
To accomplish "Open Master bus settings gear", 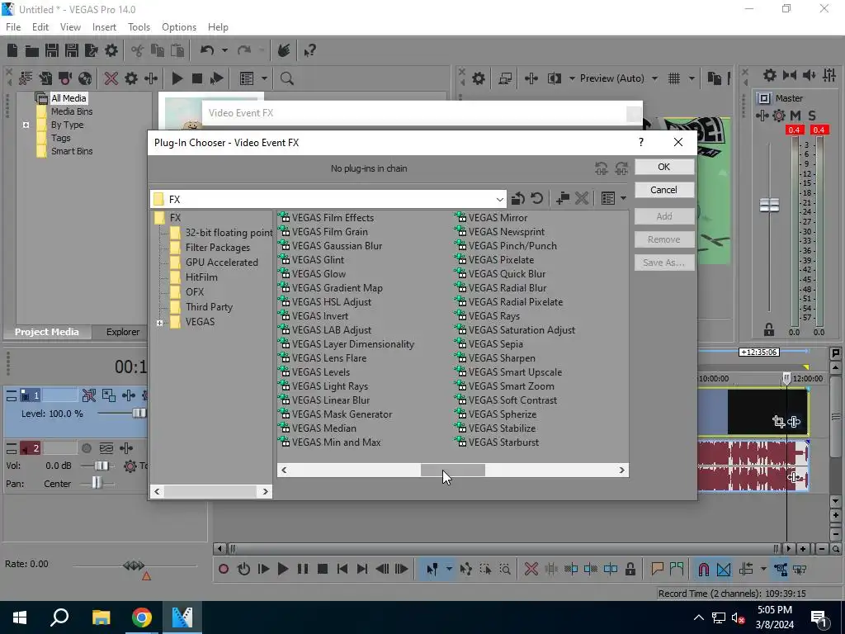I will coord(770,75).
